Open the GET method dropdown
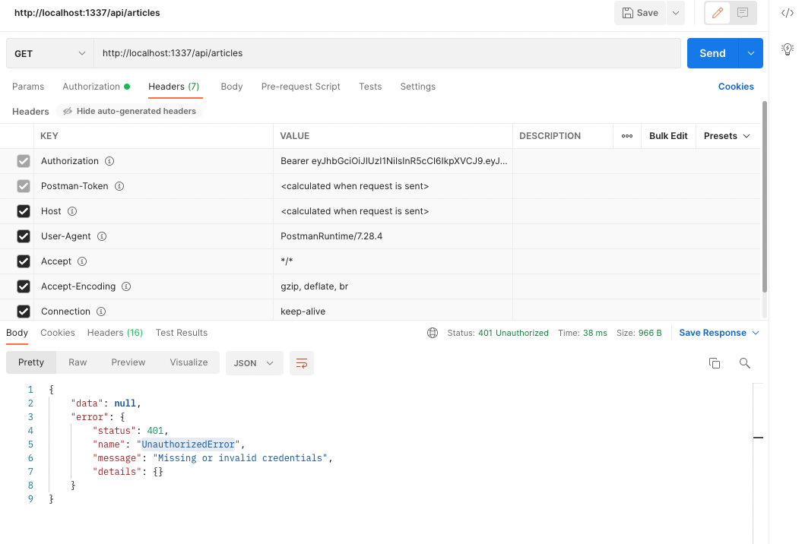 pos(49,53)
